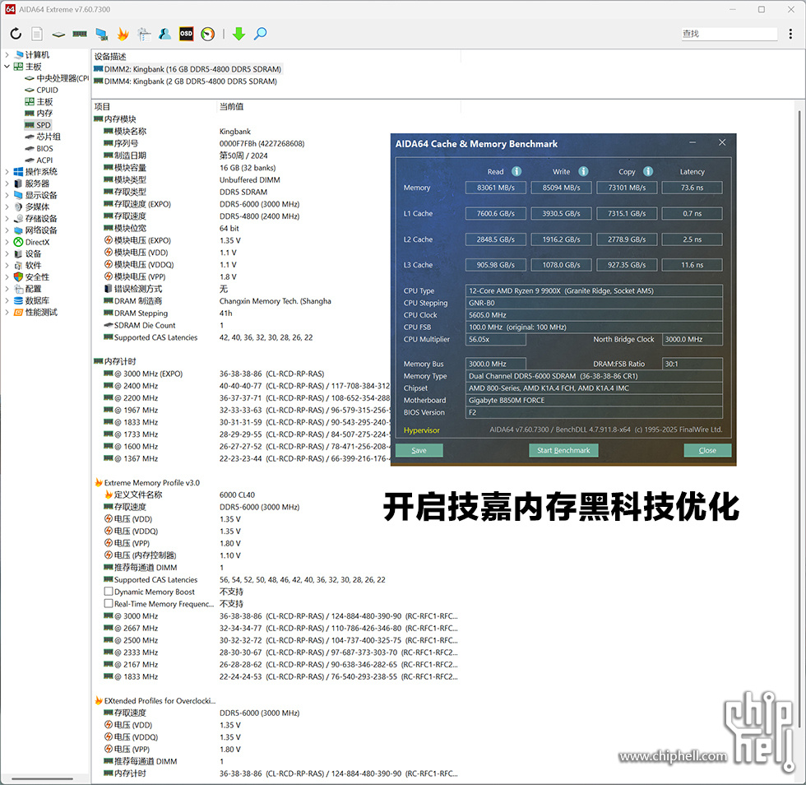The width and height of the screenshot is (806, 785).
Task: Expand the 显示设备 tree node
Action: (7, 196)
